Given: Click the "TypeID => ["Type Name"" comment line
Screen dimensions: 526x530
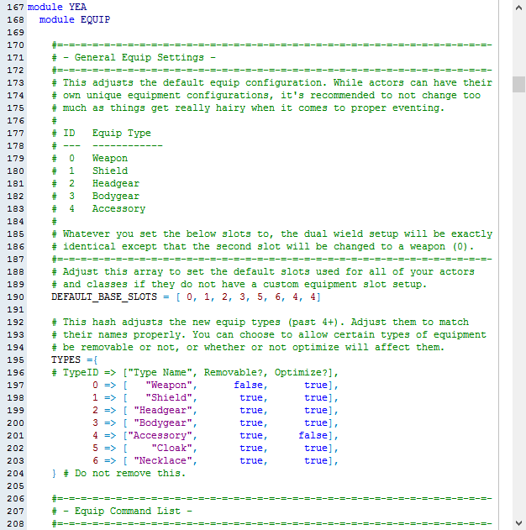Looking at the screenshot, I should (195, 372).
